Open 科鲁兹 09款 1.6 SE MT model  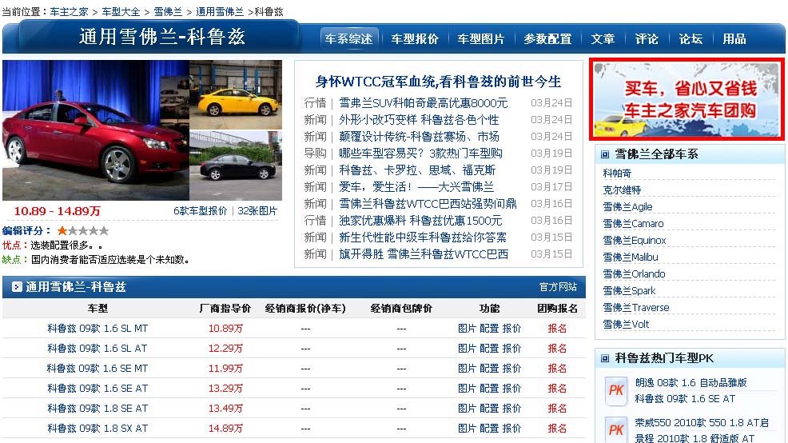point(98,369)
